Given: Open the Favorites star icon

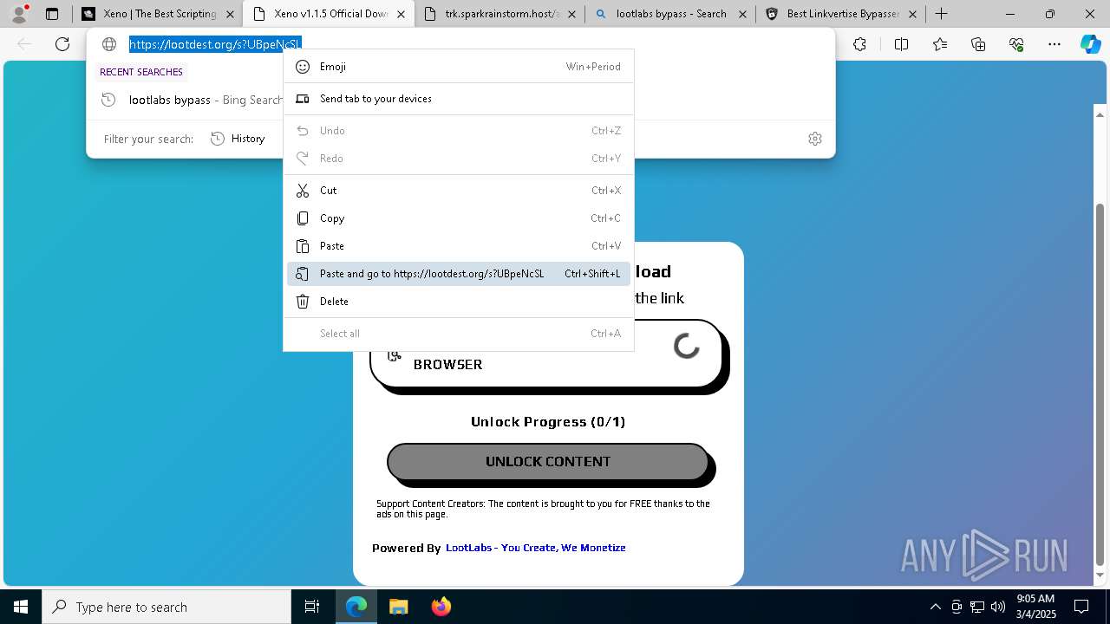Looking at the screenshot, I should 940,44.
